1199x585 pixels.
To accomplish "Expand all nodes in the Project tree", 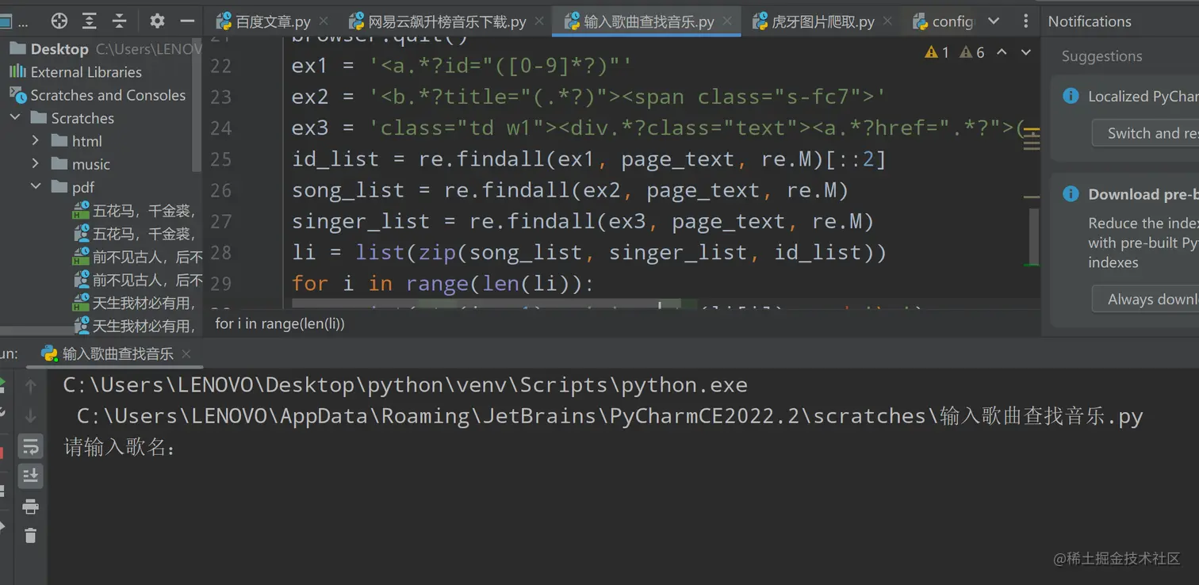I will pyautogui.click(x=90, y=21).
